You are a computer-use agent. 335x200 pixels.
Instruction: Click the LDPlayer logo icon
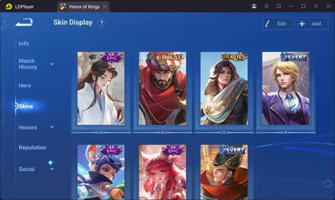(9, 7)
